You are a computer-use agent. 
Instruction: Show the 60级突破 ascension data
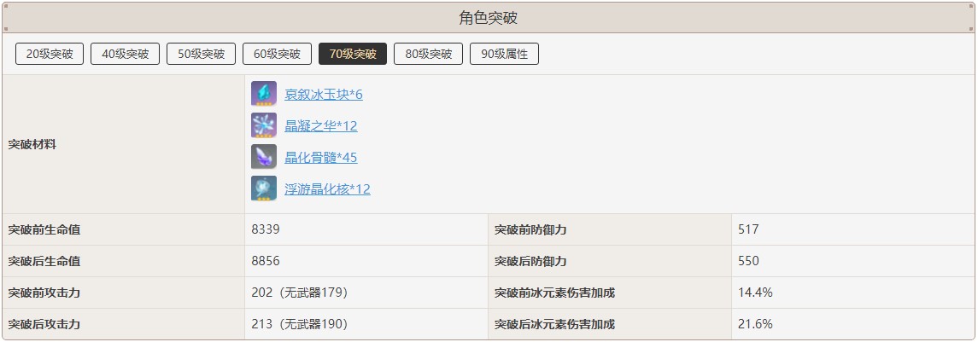(277, 54)
